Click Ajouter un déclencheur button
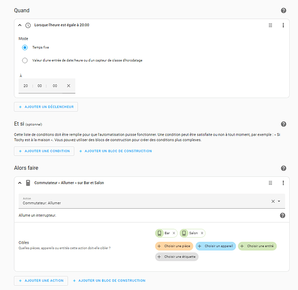Viewport: 298px width, 290px height. coord(46,107)
